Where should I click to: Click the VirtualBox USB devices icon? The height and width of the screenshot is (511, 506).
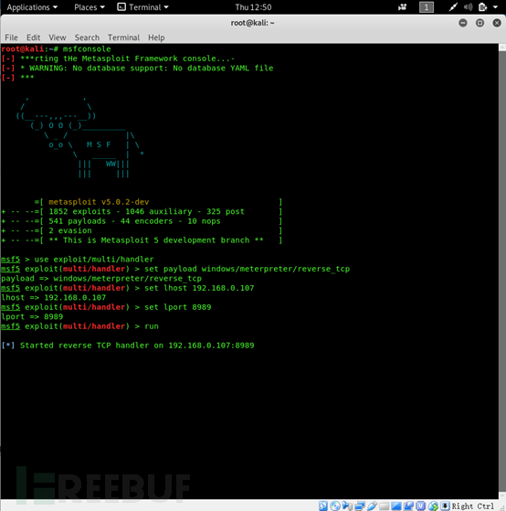click(372, 506)
